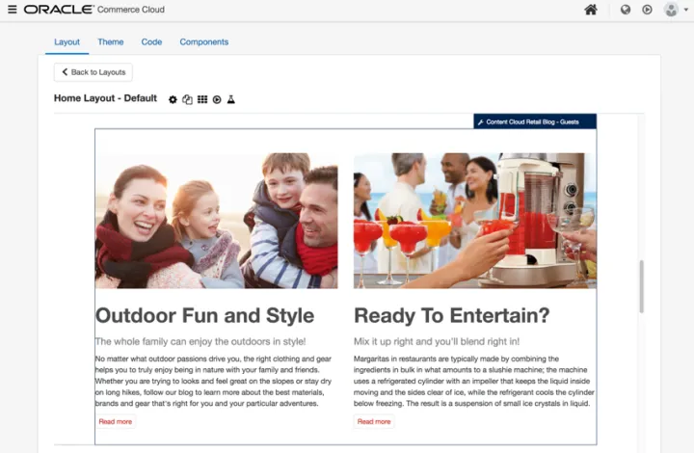Open layout settings gear icon
The height and width of the screenshot is (453, 694).
[173, 99]
